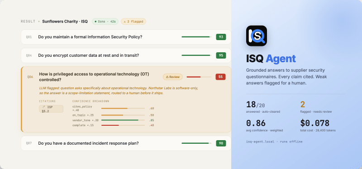The image size is (362, 169).
Task: Click the 0.86 avg confidence value
Action: (256, 123)
